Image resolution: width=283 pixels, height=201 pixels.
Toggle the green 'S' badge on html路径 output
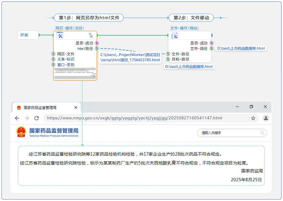click(x=97, y=48)
